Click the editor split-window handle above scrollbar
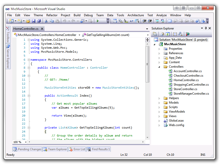Screen dimensions: 220x164 [148, 40]
